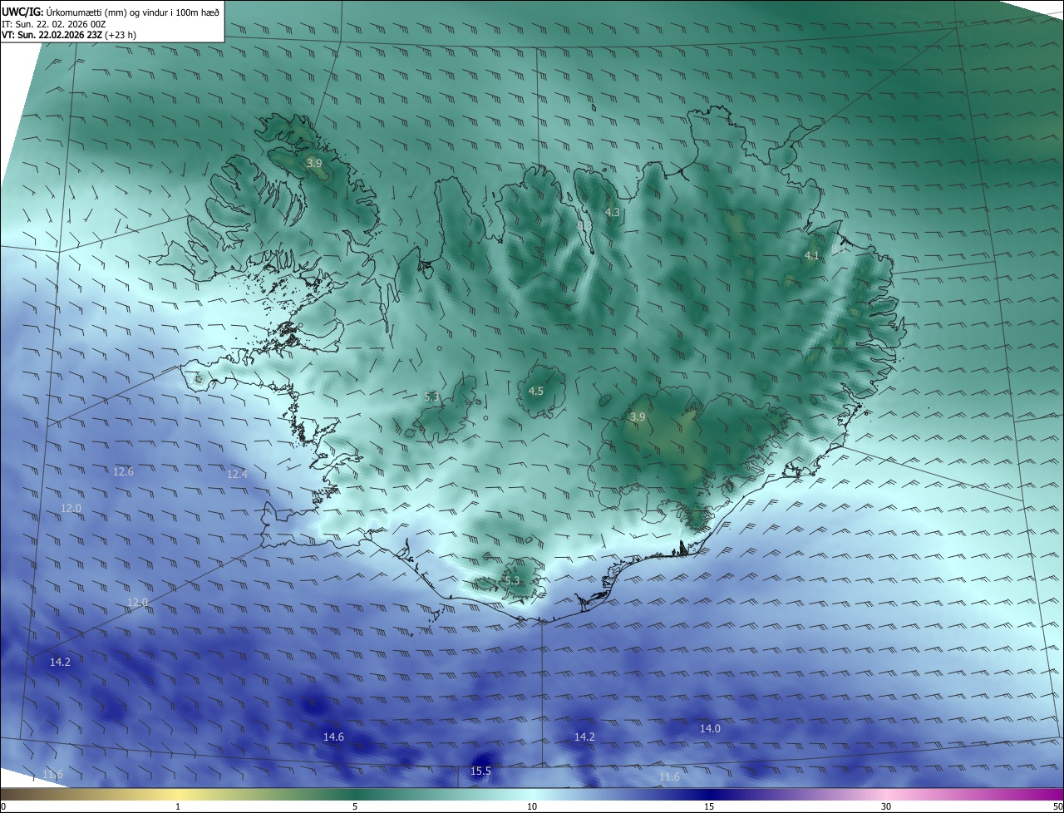Image resolution: width=1064 pixels, height=813 pixels.
Task: Select the 4.1 value in northeast Iceland
Action: (812, 256)
